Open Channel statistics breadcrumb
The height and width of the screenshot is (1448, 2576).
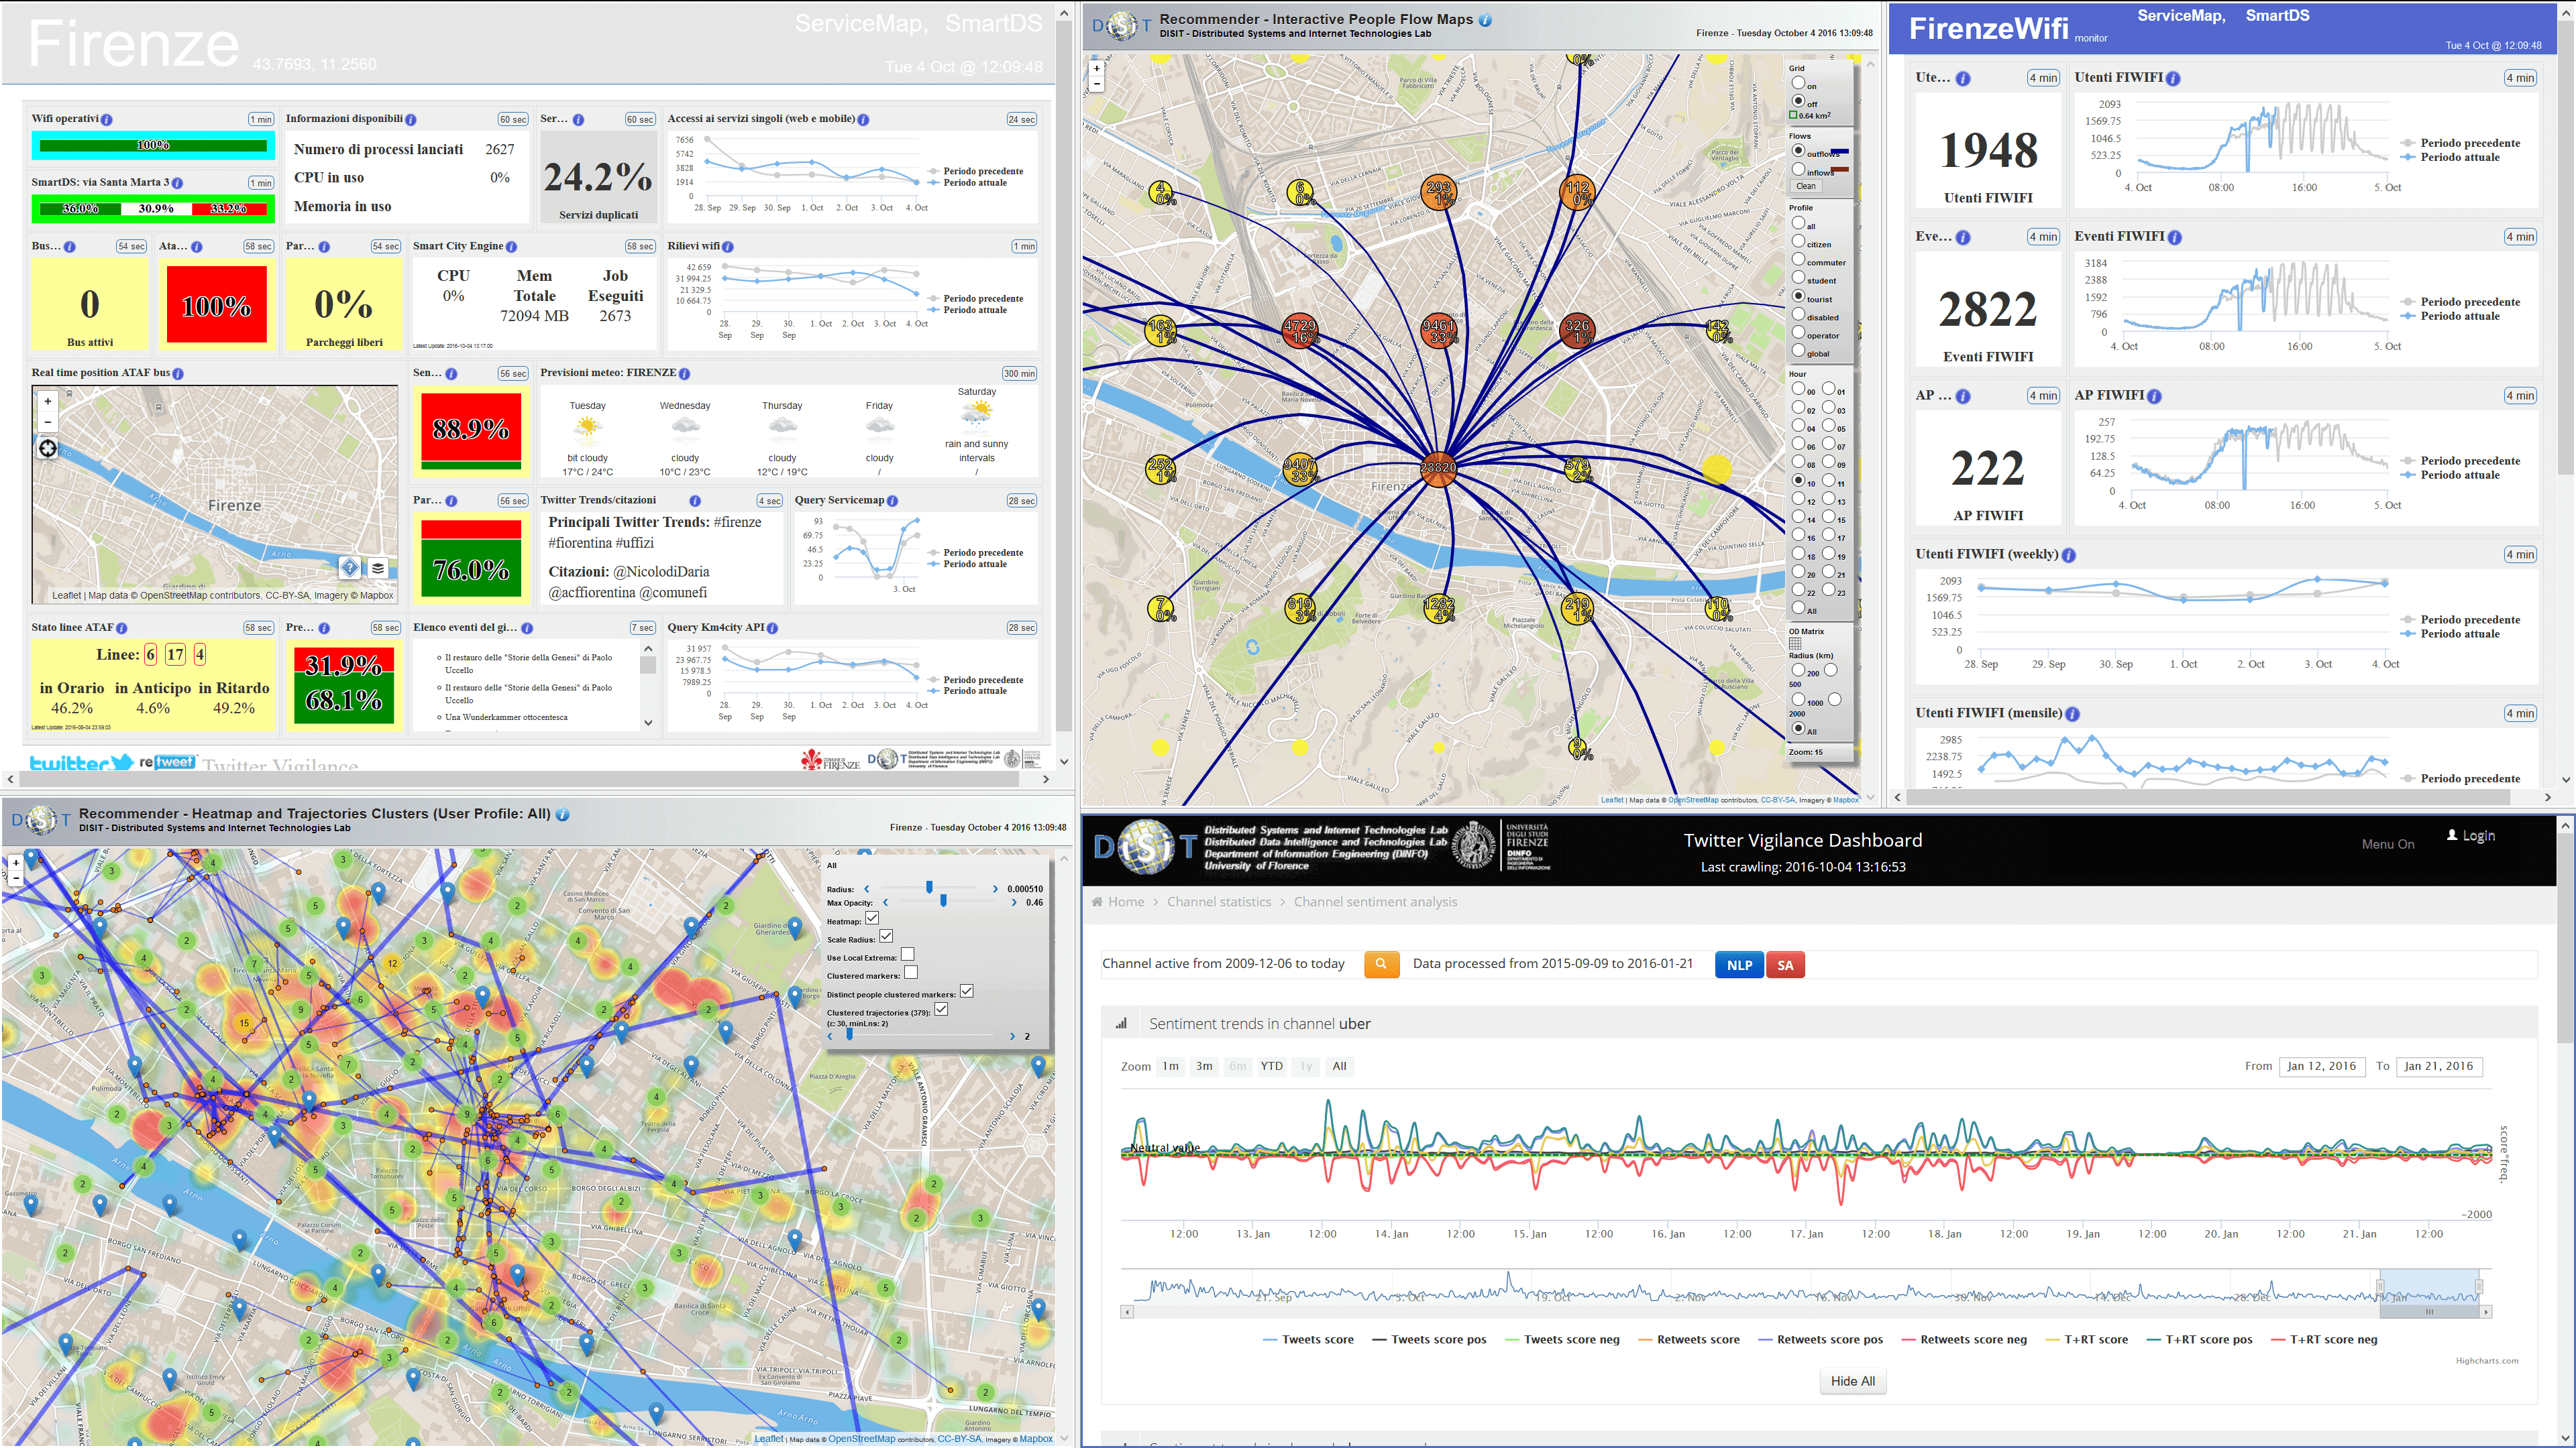pyautogui.click(x=1219, y=902)
